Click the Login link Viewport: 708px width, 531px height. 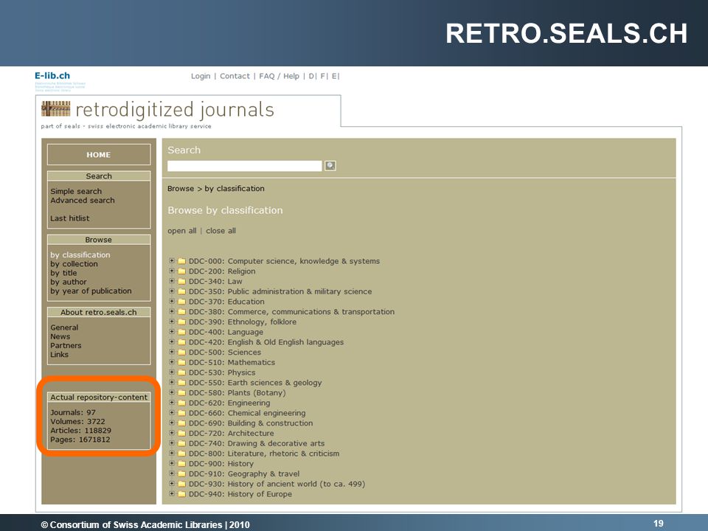click(x=201, y=76)
